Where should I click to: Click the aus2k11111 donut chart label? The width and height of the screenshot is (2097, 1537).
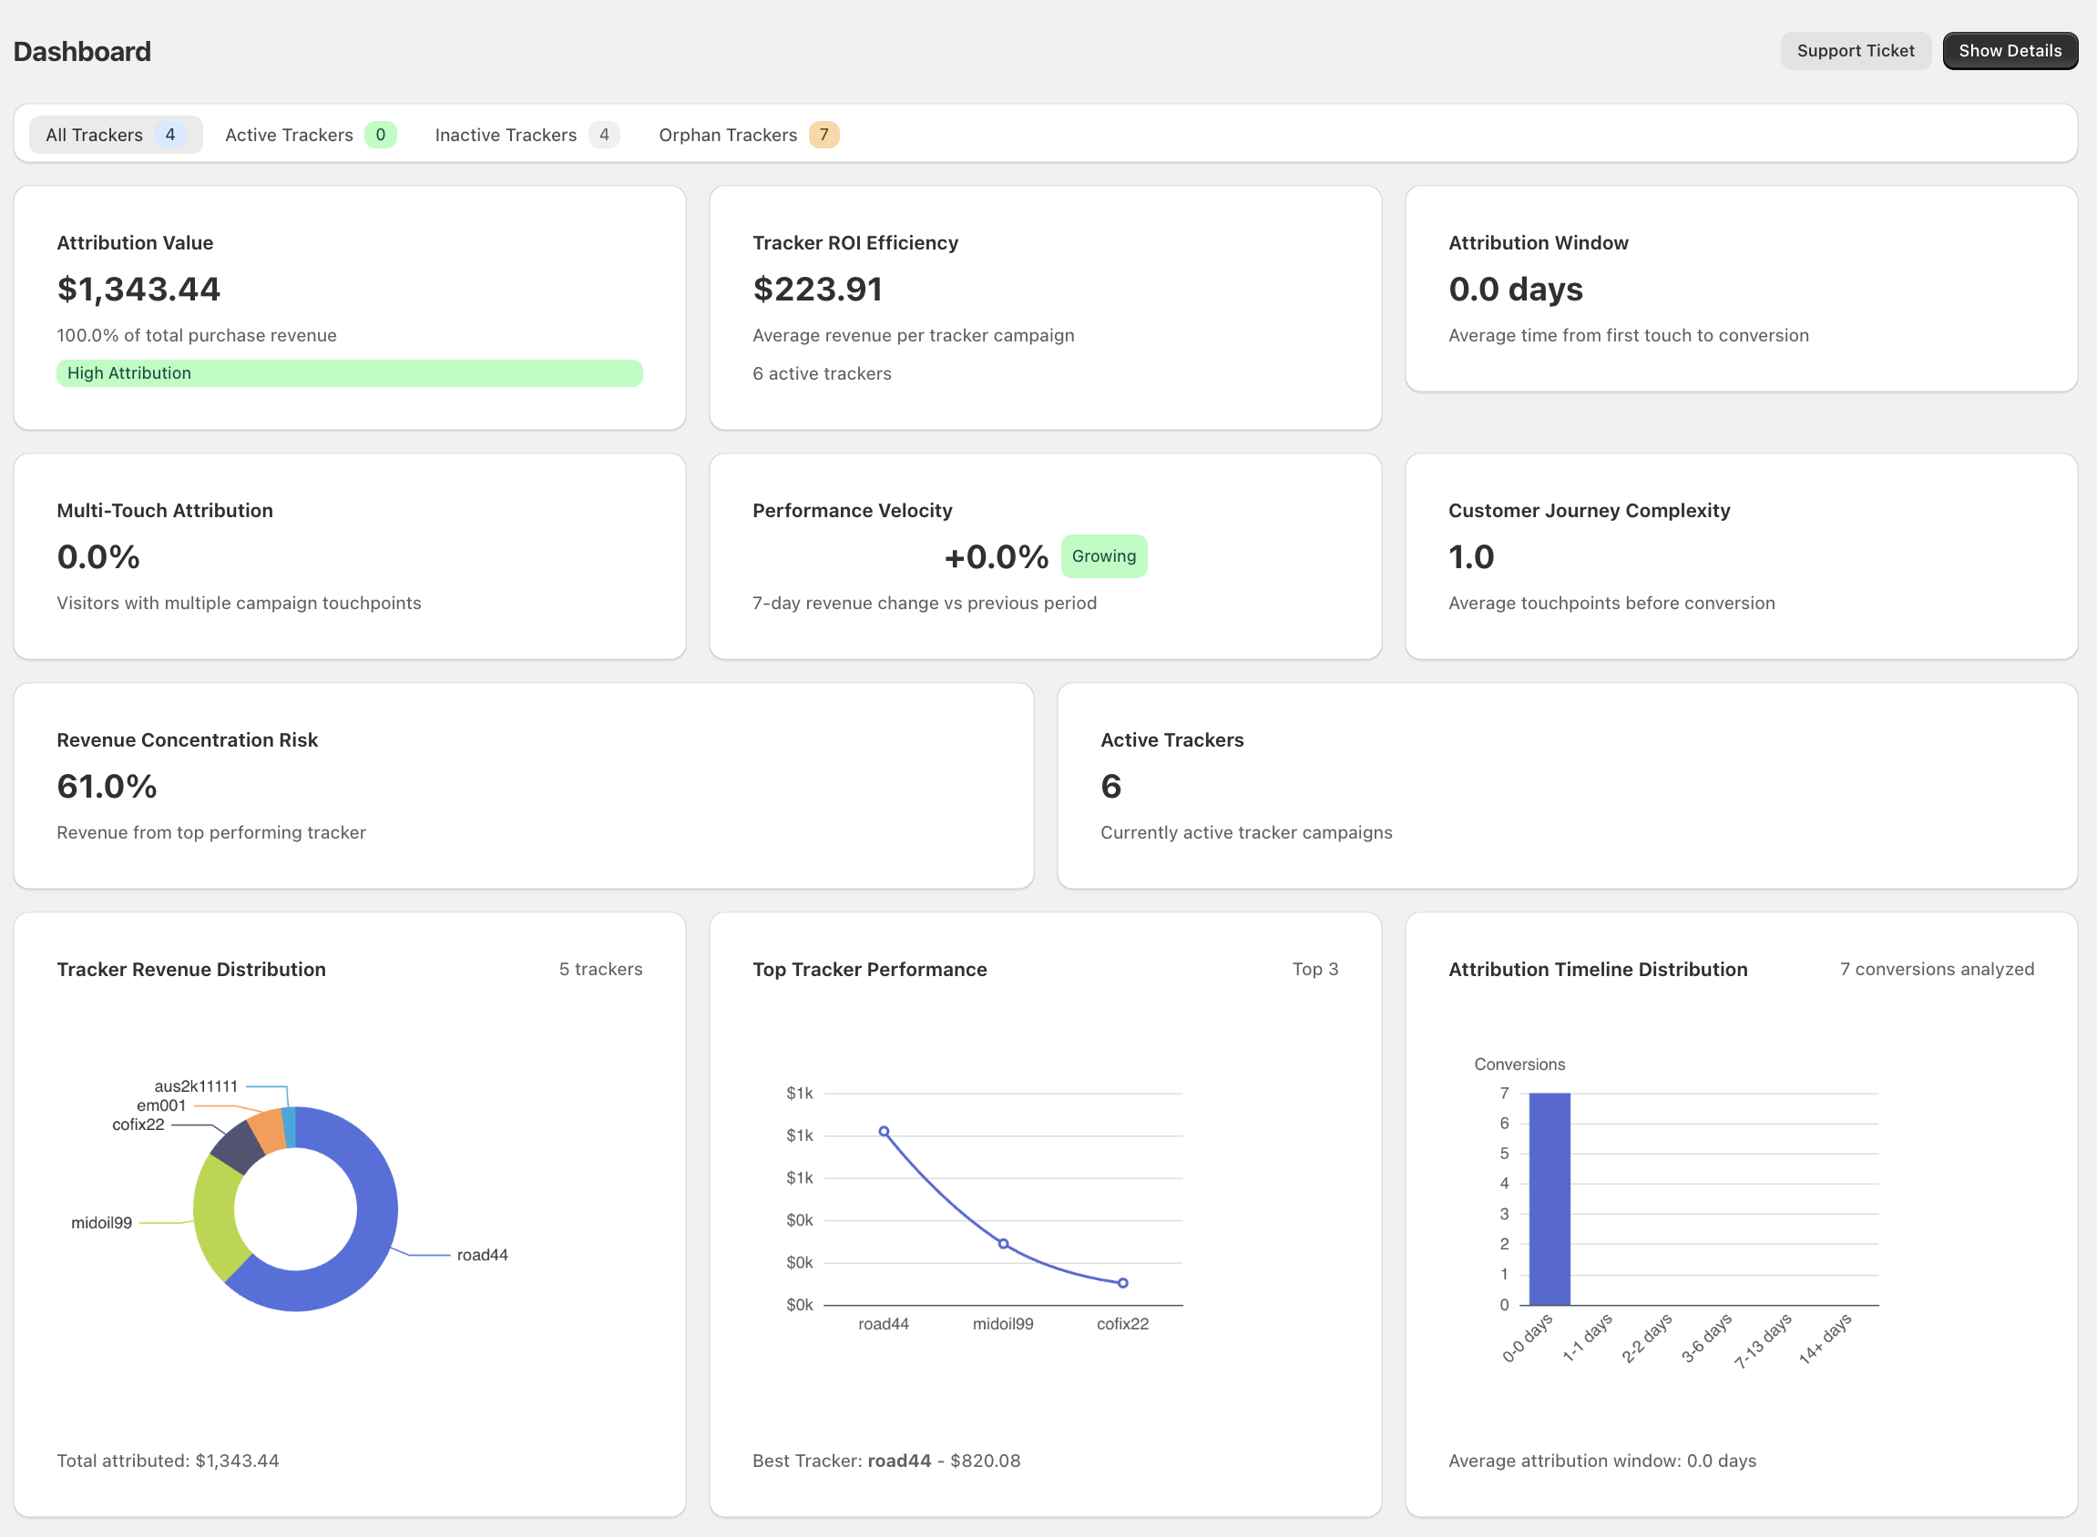click(196, 1085)
